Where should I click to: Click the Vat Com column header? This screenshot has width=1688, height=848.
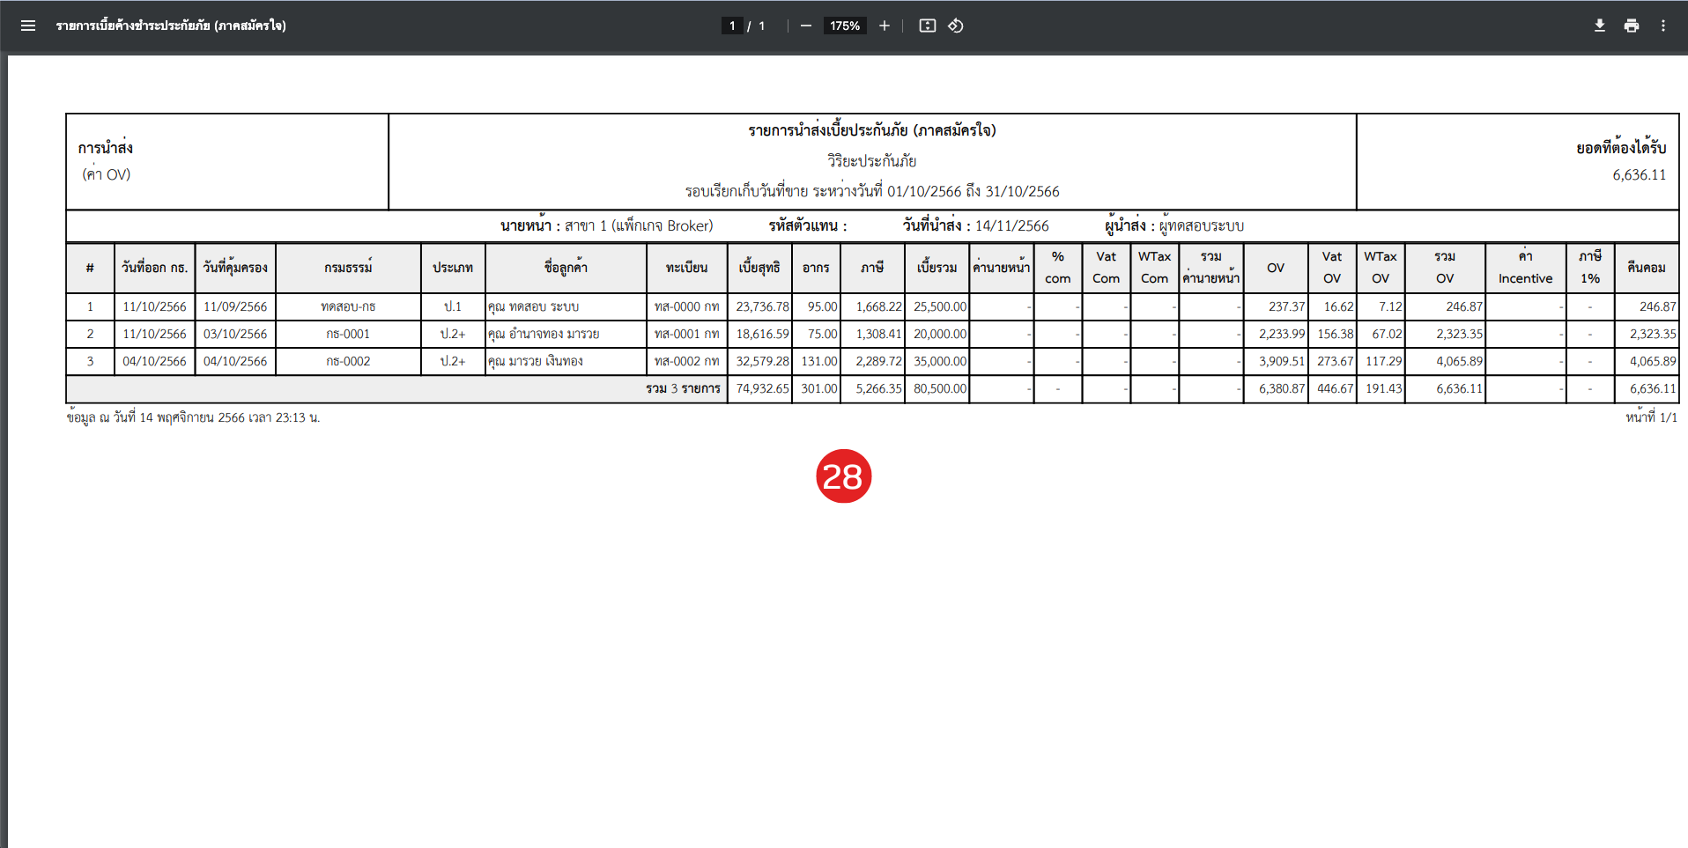pos(1106,268)
